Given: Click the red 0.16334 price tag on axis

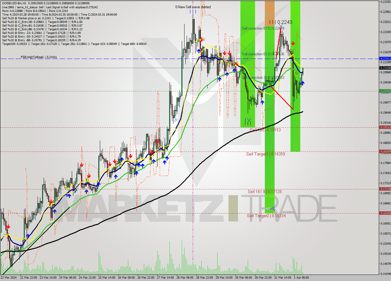Looking at the screenshot, I should 385,213.
